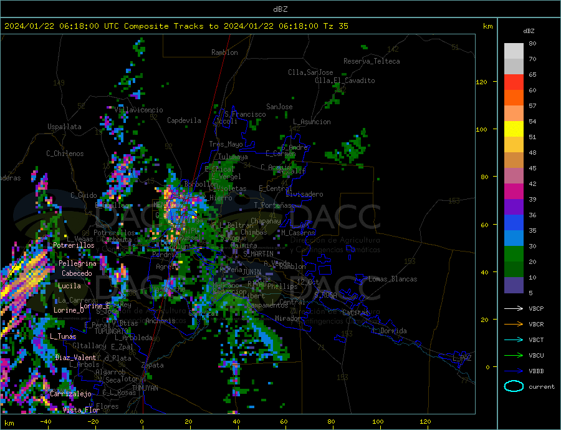Click the Borbollon map label
This screenshot has width=561, height=430.
coord(201,184)
